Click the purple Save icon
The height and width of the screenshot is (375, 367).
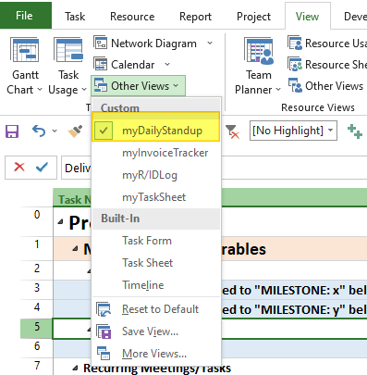pos(12,131)
